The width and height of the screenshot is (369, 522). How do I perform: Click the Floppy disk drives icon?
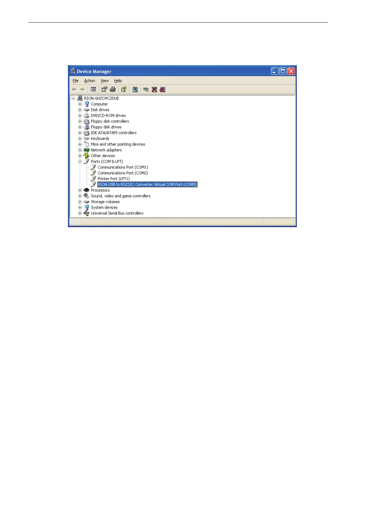(x=86, y=127)
